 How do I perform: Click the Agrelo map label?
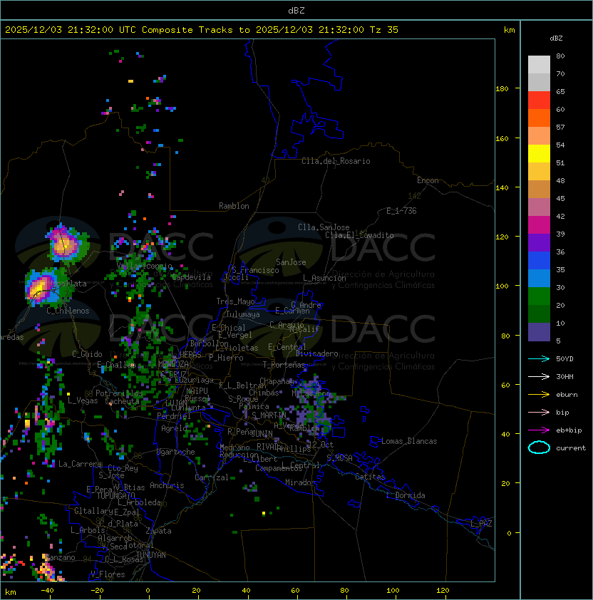click(x=174, y=428)
